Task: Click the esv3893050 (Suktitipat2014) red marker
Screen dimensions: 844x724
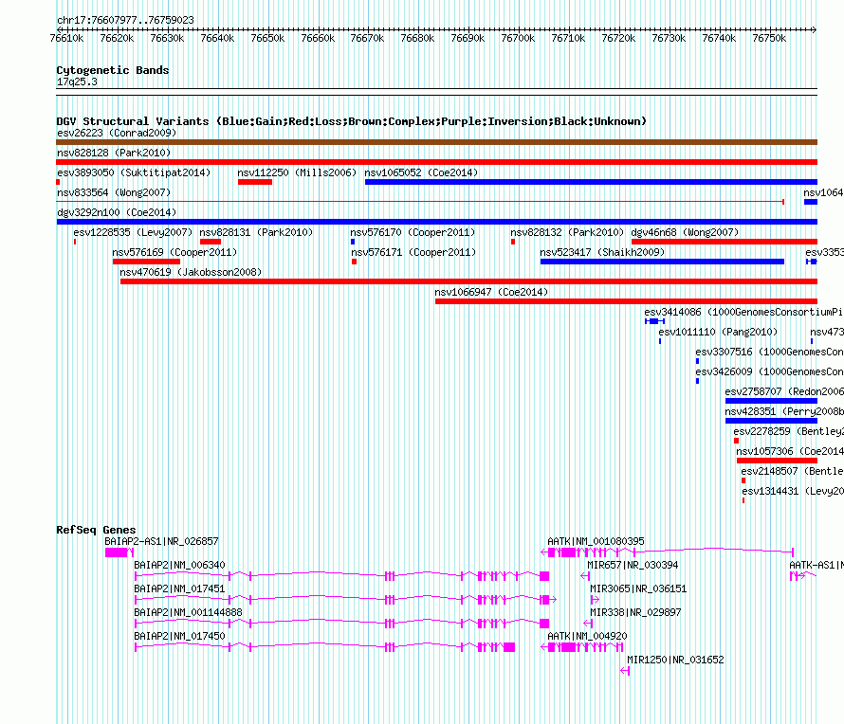Action: 58,182
